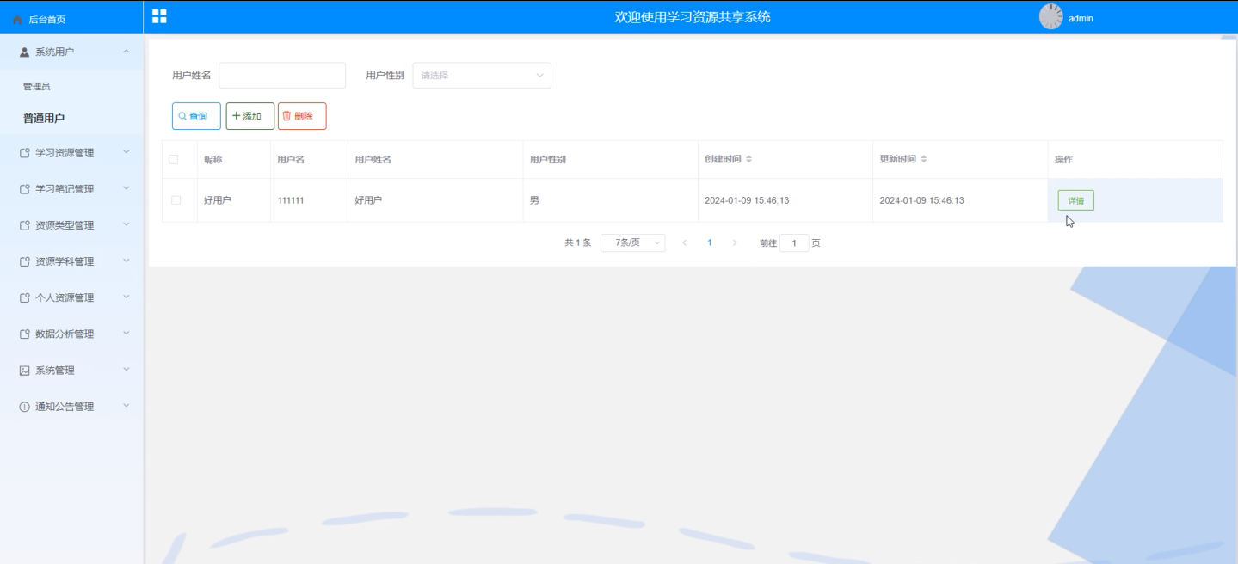Click the icon beside 个人资源管理
This screenshot has width=1238, height=564.
coord(25,297)
